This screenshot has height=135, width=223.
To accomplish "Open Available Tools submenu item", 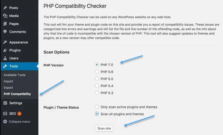I will tap(15, 75).
